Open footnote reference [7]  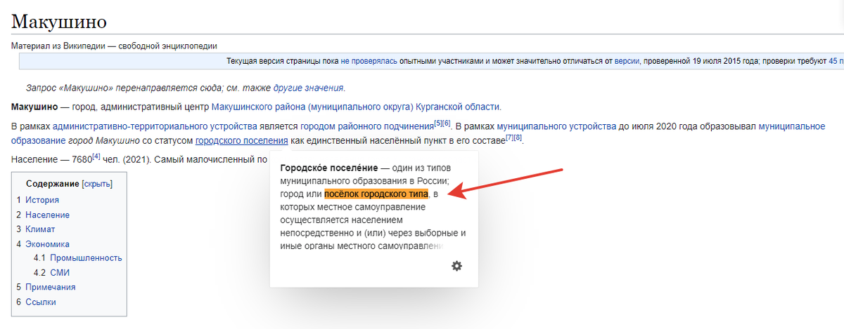click(x=510, y=137)
